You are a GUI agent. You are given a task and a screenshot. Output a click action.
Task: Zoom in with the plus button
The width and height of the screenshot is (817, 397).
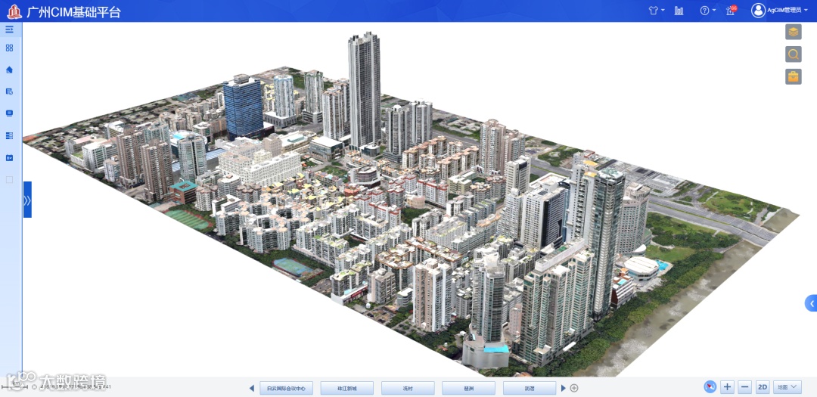[x=728, y=387]
